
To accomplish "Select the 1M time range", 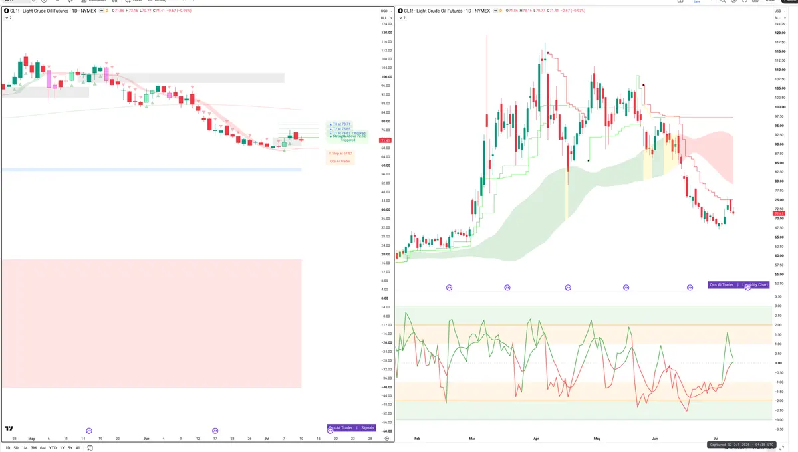I will pos(25,448).
